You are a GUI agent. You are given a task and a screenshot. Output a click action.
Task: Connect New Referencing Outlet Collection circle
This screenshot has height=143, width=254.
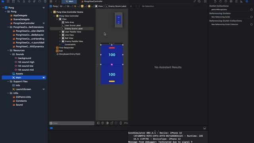click(251, 25)
